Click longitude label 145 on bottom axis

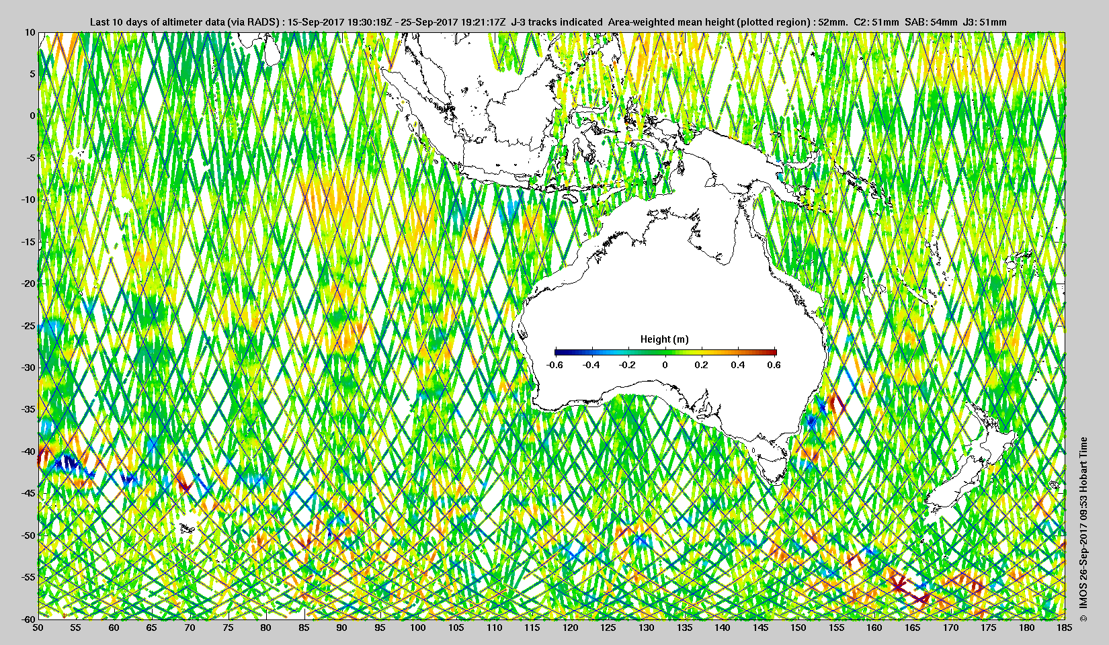(x=760, y=628)
